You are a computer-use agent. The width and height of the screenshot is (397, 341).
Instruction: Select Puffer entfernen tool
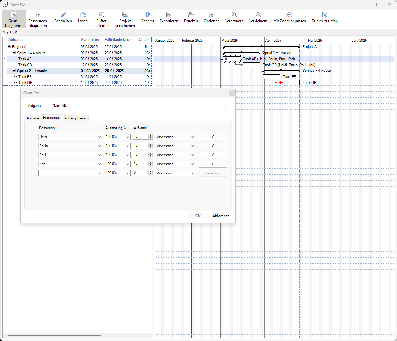tap(101, 19)
